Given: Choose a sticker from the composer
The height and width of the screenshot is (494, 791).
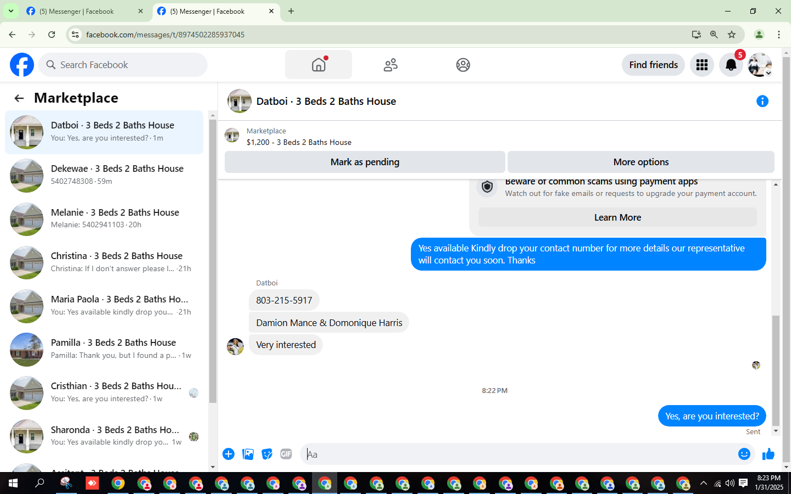Looking at the screenshot, I should (x=267, y=454).
